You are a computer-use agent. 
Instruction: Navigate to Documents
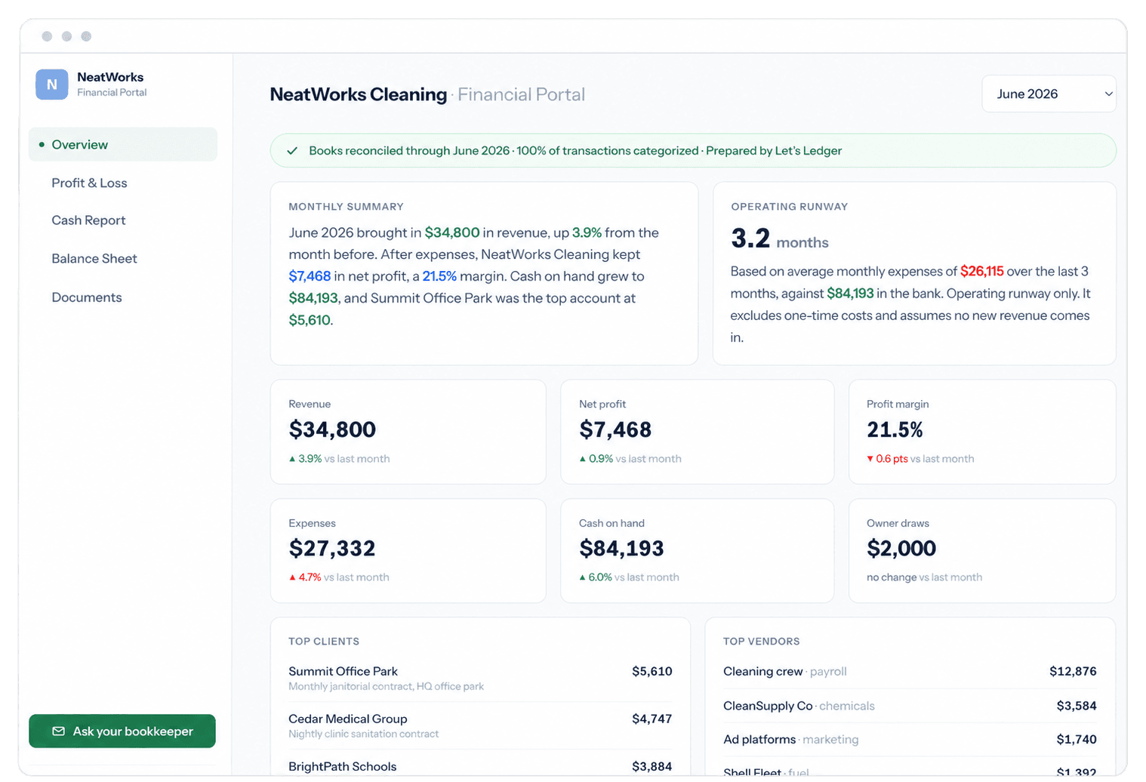[87, 297]
